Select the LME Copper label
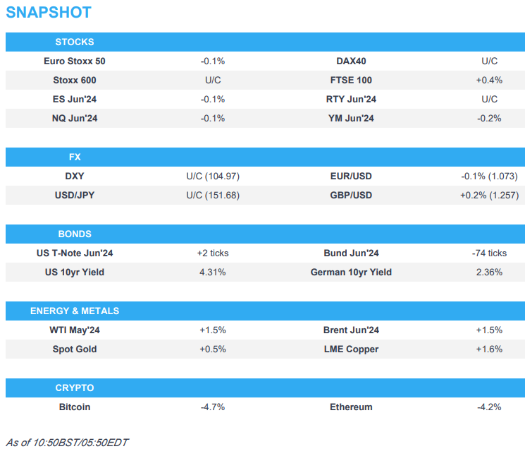525x449 pixels. [351, 349]
